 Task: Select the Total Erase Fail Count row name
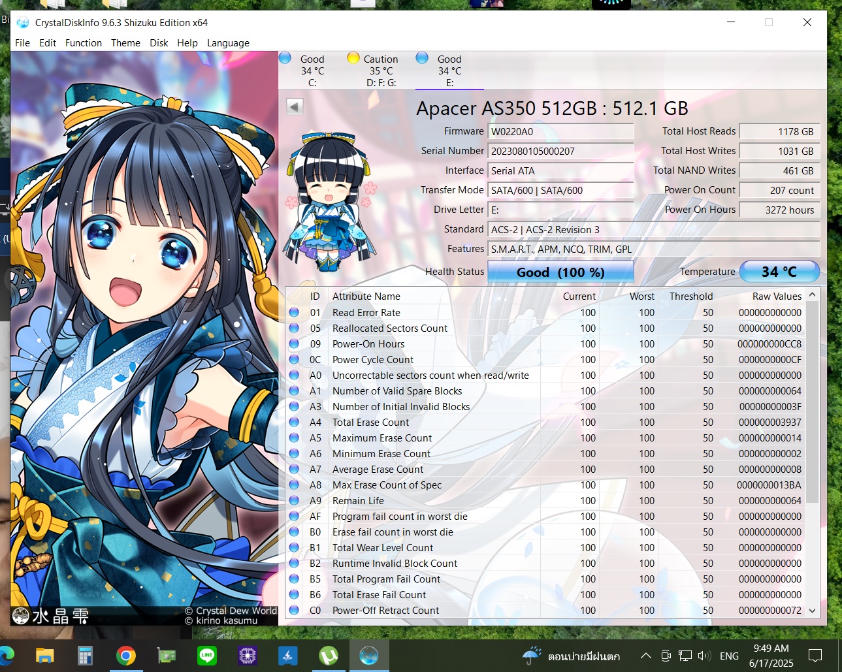pos(379,595)
